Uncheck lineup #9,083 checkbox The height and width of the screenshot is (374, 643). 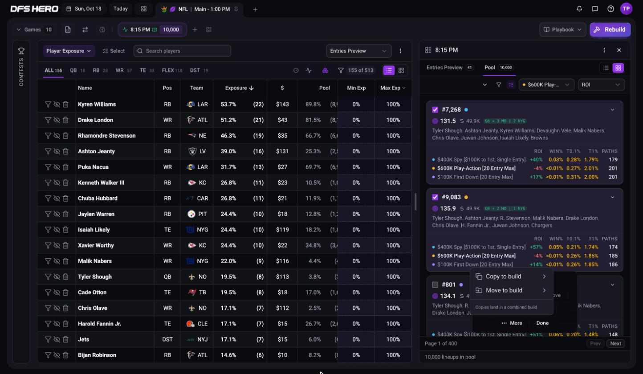point(435,197)
